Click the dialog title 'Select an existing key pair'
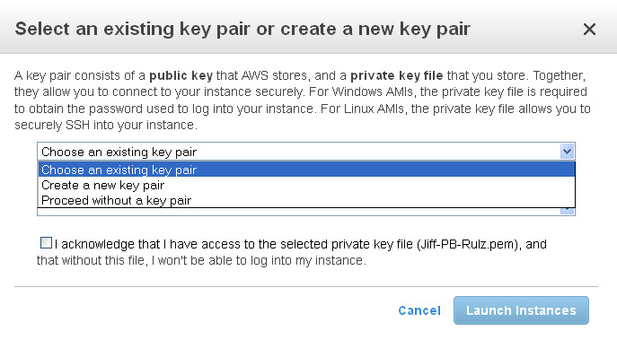Viewport: 617px width, 340px height. 242,29
